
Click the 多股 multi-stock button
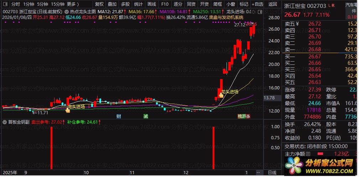(x=125, y=4)
